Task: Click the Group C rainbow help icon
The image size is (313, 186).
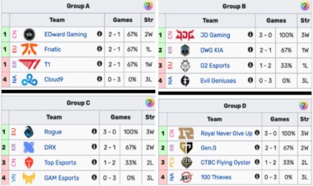Action: click(x=150, y=103)
